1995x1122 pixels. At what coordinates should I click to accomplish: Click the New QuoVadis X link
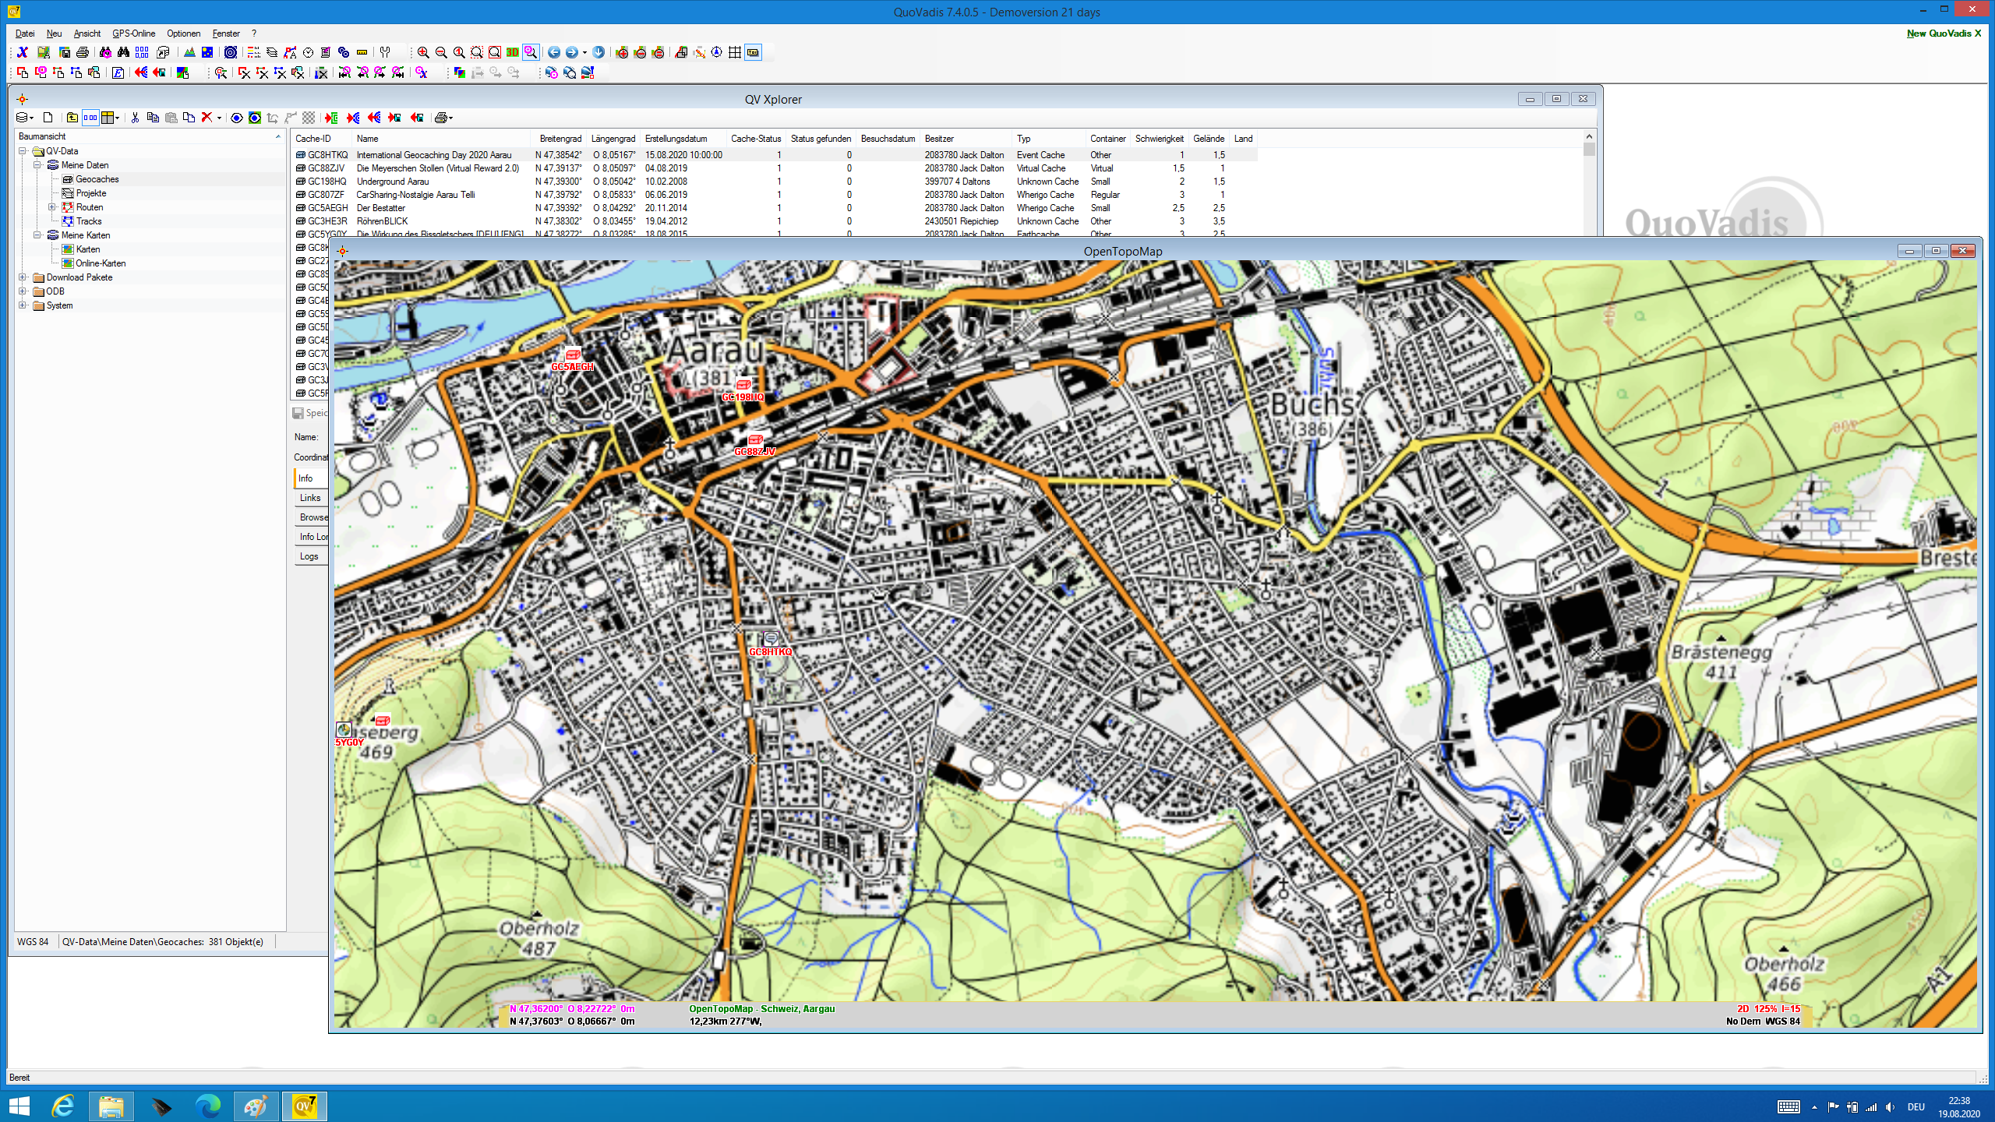pyautogui.click(x=1944, y=34)
